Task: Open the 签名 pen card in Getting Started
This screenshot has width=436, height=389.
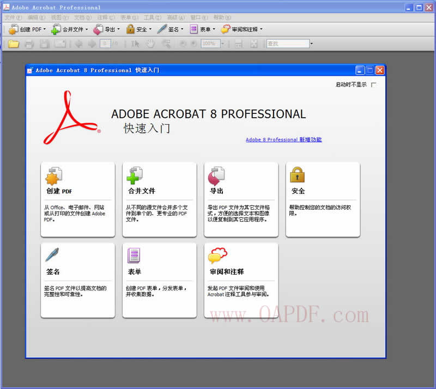Action: (x=78, y=280)
